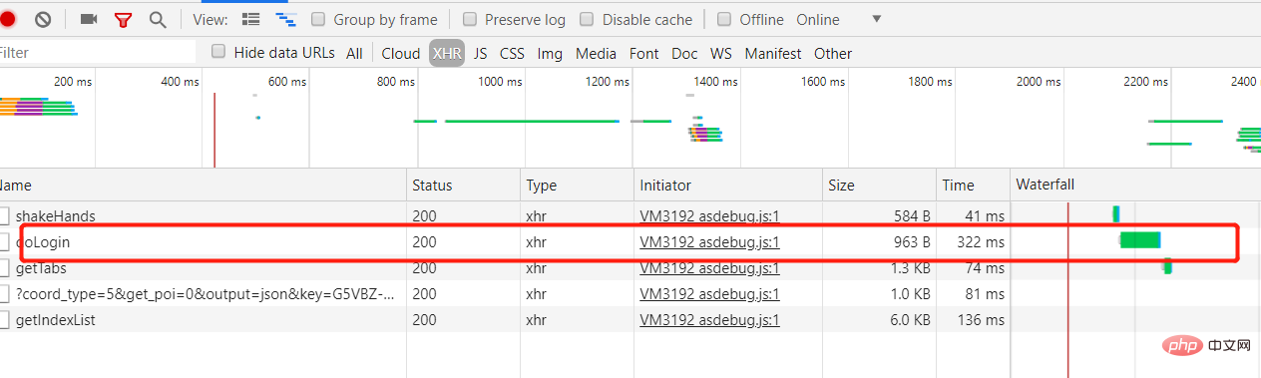Open network search with magnifier icon
The image size is (1261, 378).
pos(158,19)
